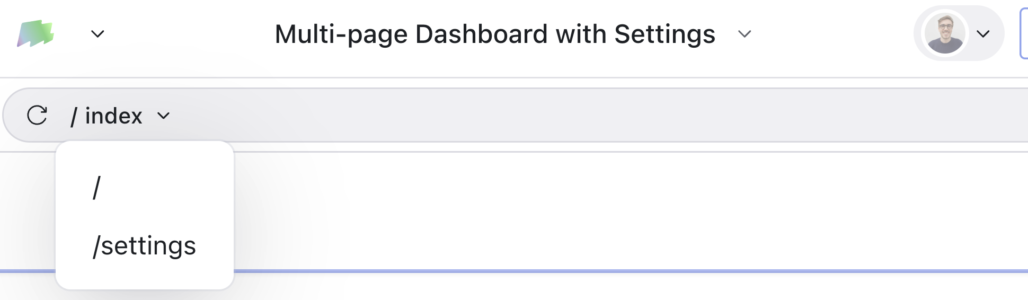Click the "Multi-page Dashboard with Settings" title

click(x=495, y=34)
